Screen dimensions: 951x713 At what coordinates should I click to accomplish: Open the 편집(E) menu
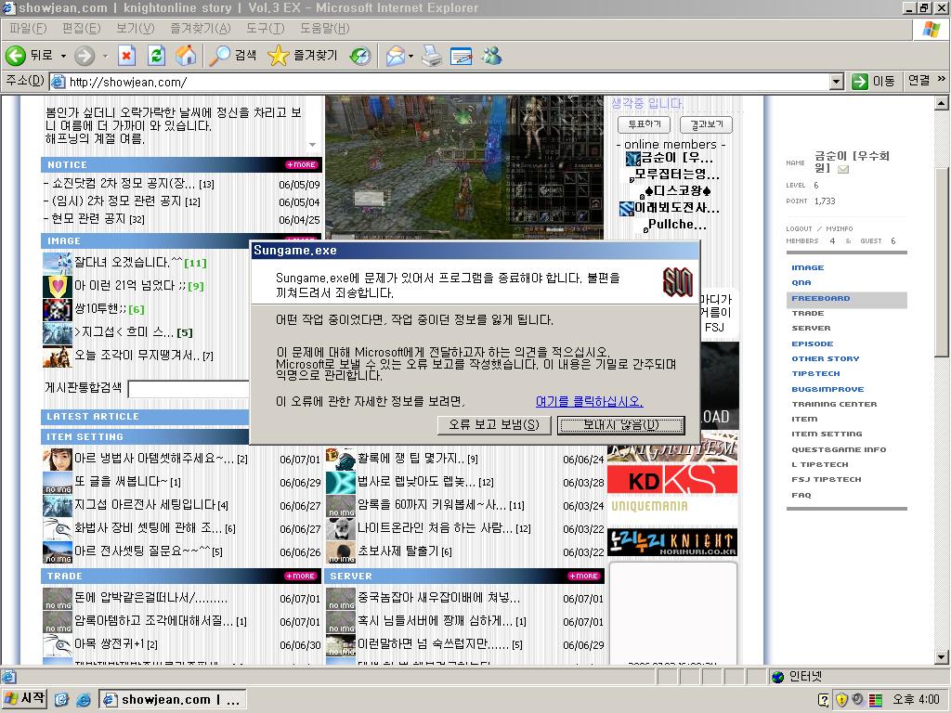point(82,29)
